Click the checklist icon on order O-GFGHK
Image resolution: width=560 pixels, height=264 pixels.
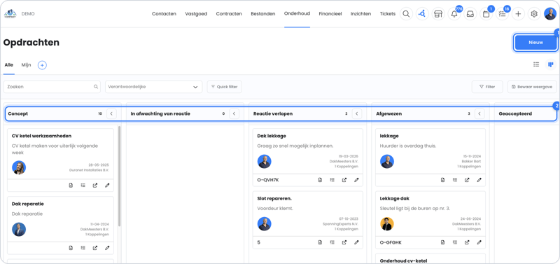point(455,242)
